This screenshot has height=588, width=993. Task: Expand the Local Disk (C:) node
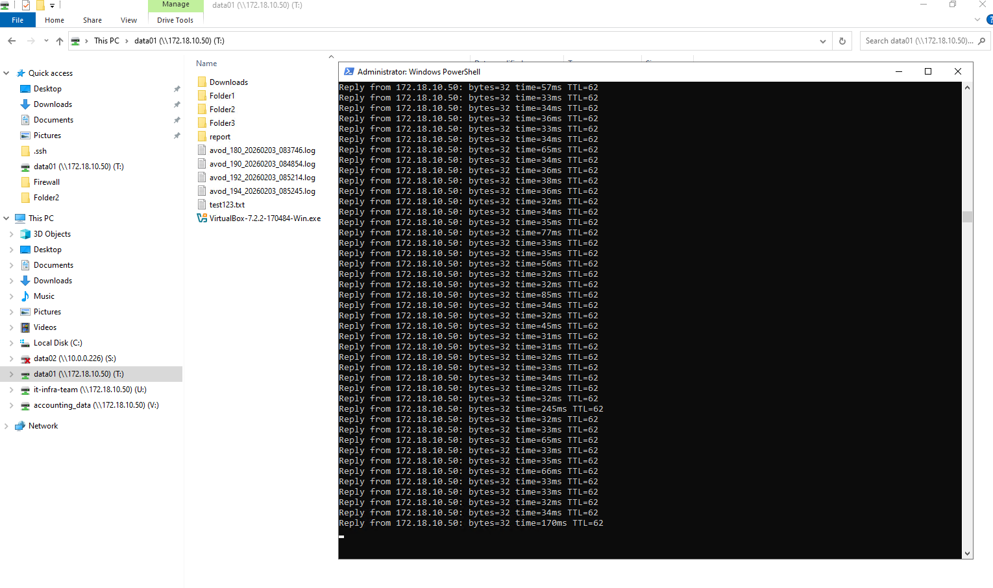pyautogui.click(x=11, y=343)
